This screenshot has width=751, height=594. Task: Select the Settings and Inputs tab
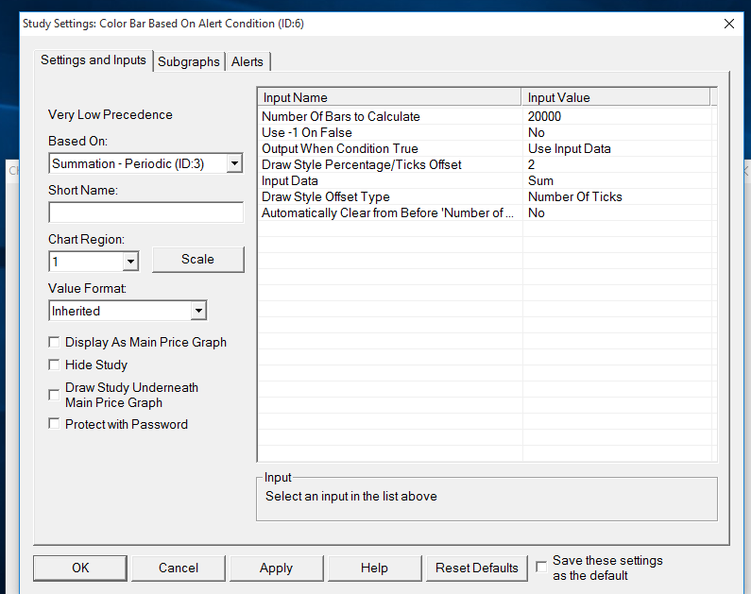coord(94,60)
